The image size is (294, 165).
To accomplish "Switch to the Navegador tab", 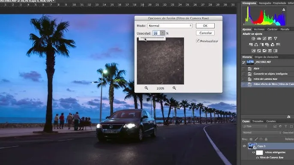I will point(265,3).
